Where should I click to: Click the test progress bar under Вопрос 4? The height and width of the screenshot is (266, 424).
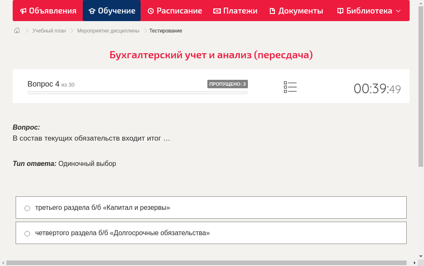[x=137, y=92]
